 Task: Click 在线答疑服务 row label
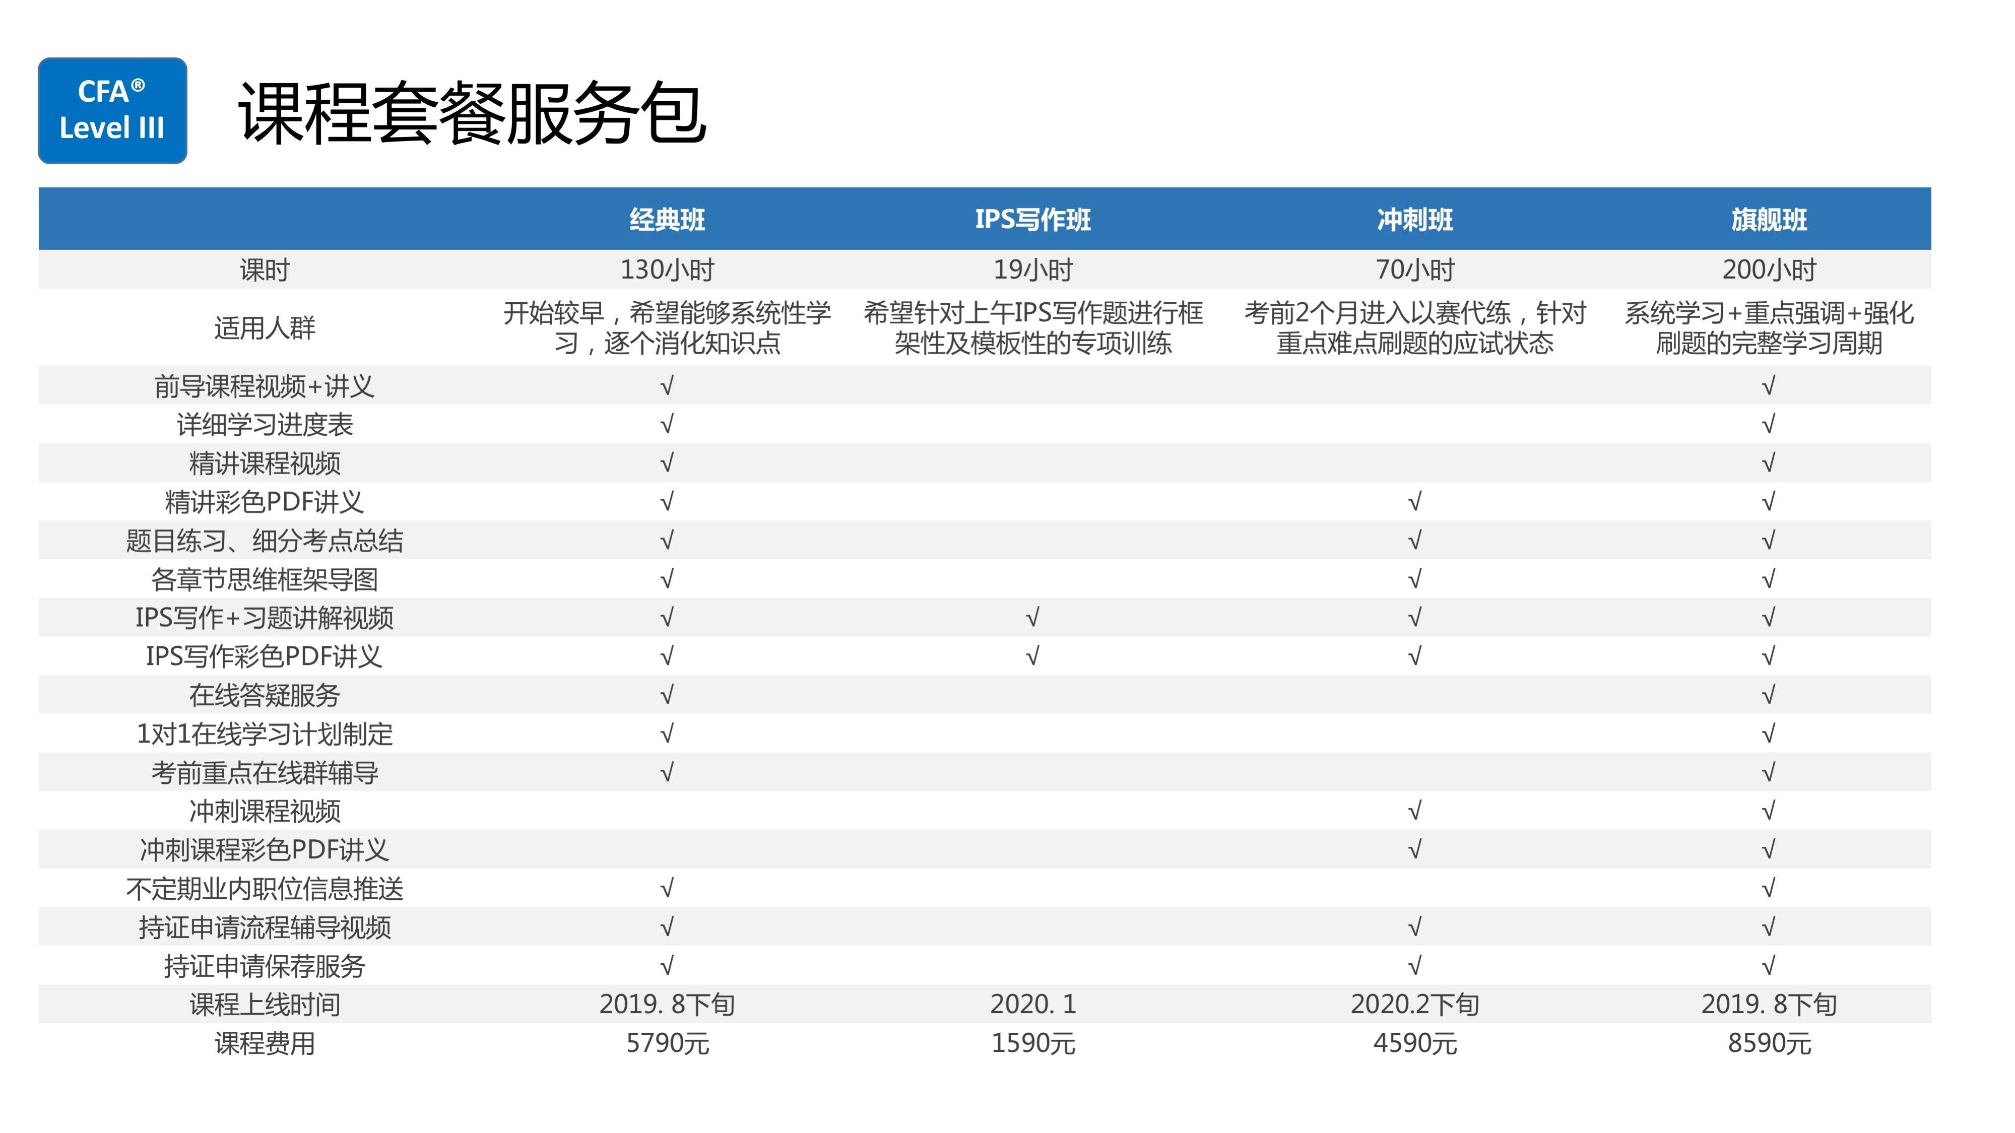pos(265,695)
